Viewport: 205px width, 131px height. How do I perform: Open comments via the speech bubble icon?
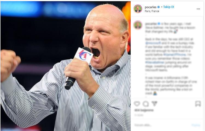click(x=146, y=104)
